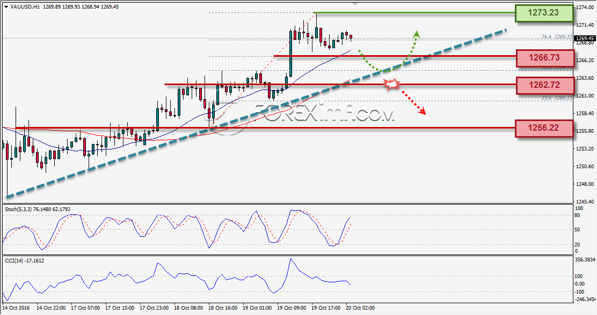Click the 1274.00 price scale label

585,7
